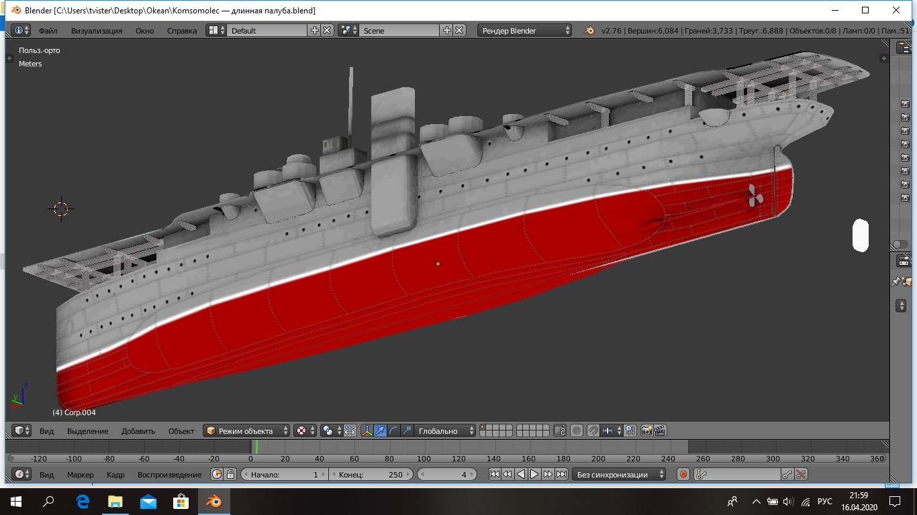Screen dimensions: 917x515
Task: Click the play animation forward button
Action: pyautogui.click(x=534, y=475)
